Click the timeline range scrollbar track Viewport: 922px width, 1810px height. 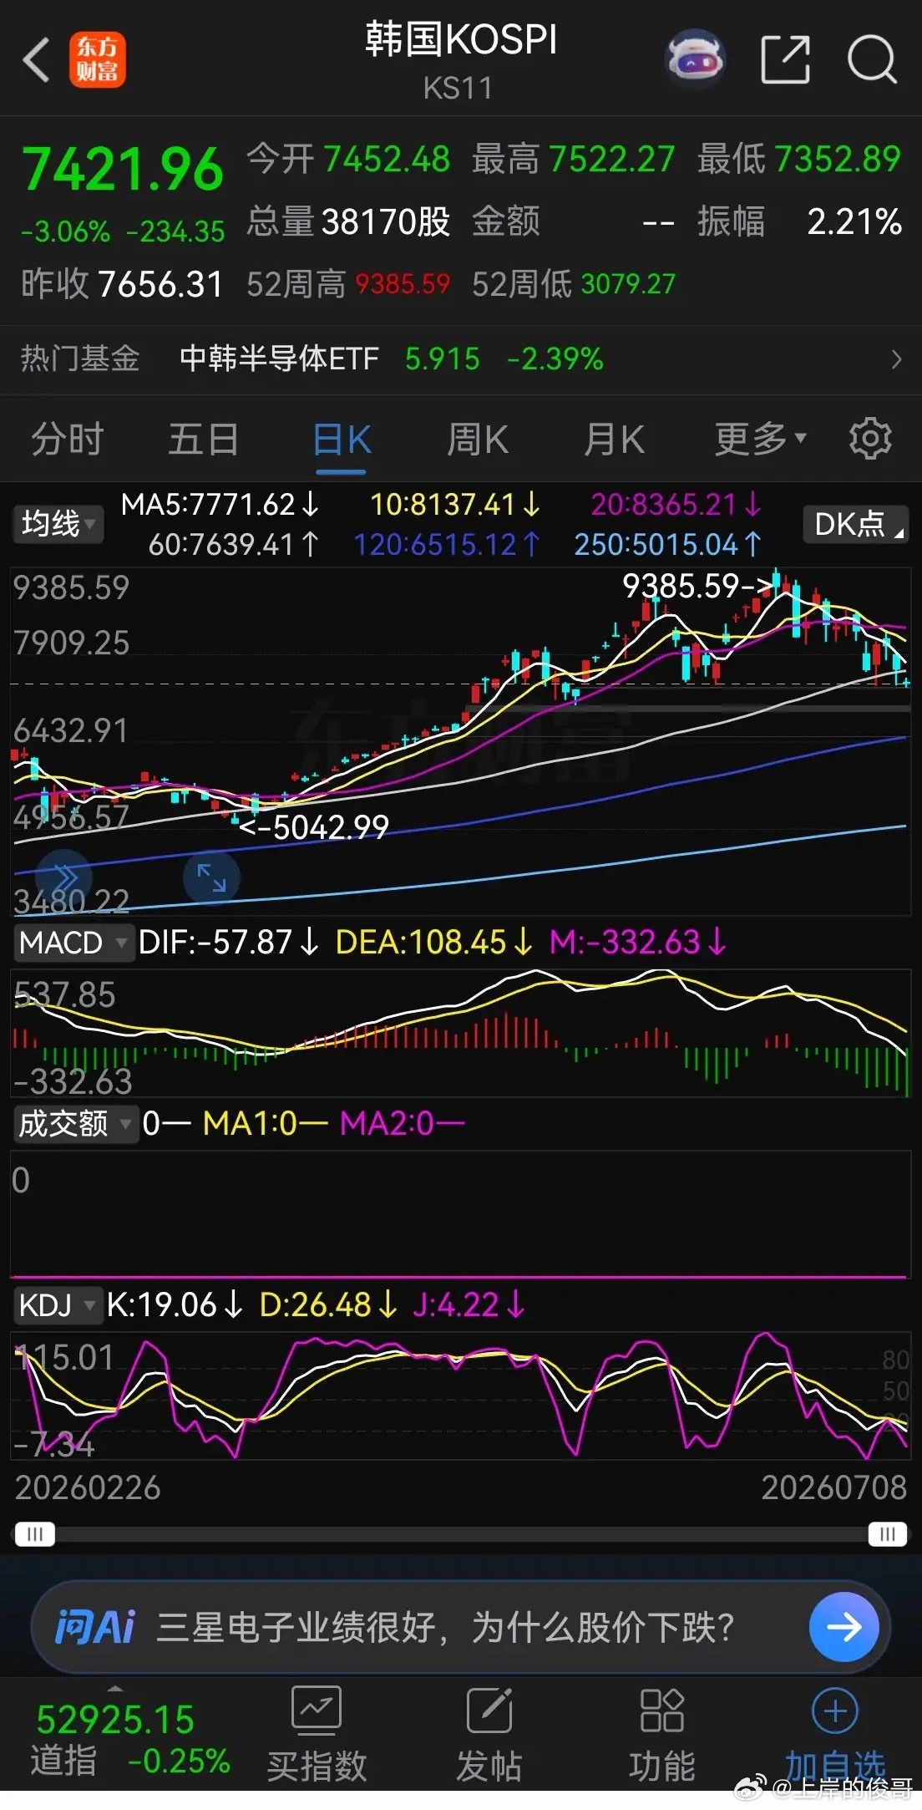(x=461, y=1534)
